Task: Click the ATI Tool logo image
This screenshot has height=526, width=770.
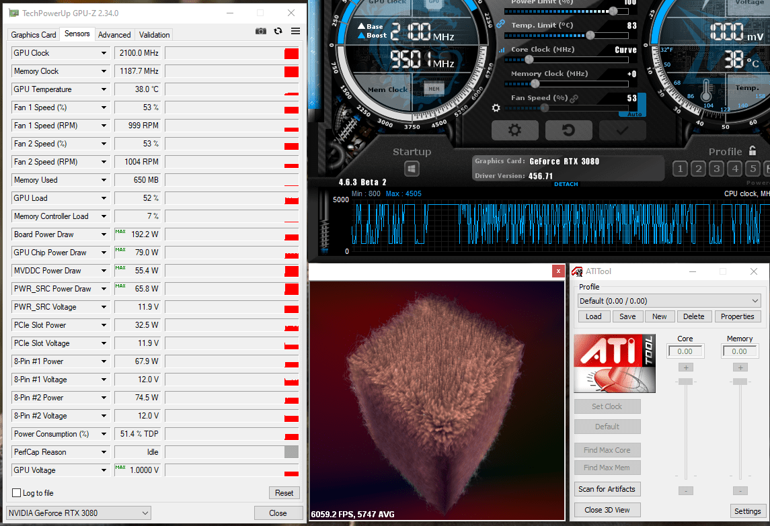Action: pyautogui.click(x=615, y=363)
